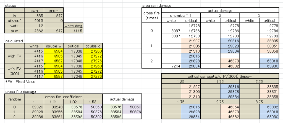Screen dimensions: 283x123
Task: Select the 1.25 multiplier header
Action: point(181,81)
